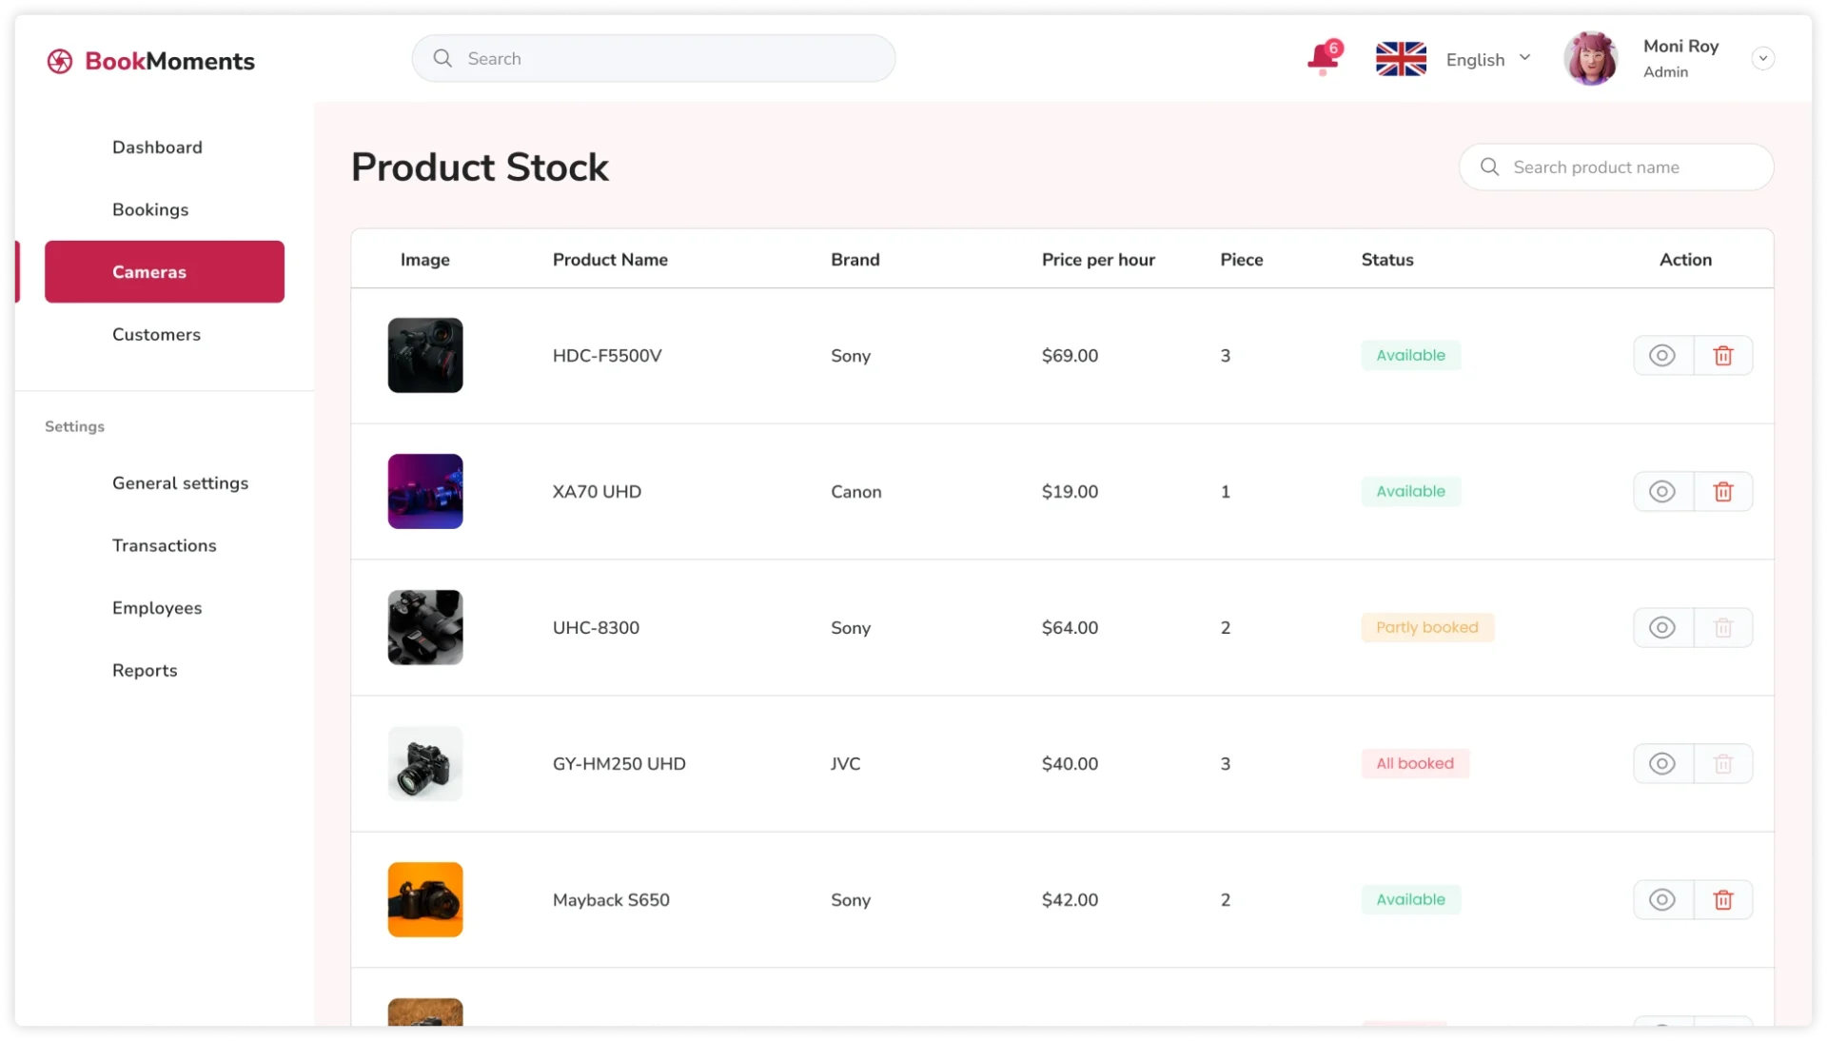The image size is (1827, 1041).
Task: Click the XA70 UHD camera thumbnail
Action: coord(425,492)
